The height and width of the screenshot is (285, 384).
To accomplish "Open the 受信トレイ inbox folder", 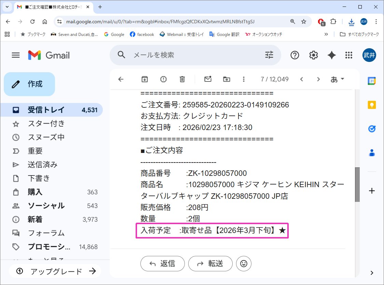I will 46,110.
